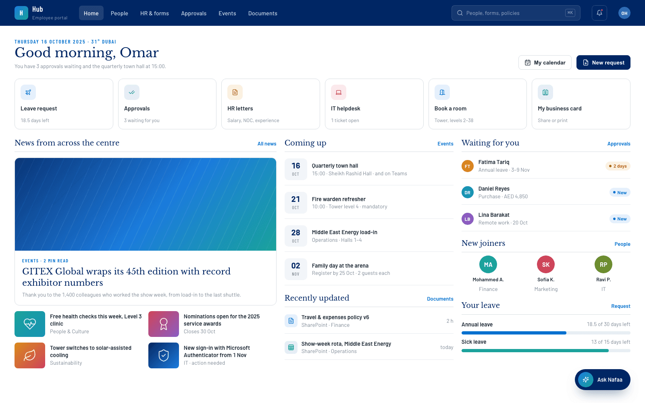The image size is (645, 403).
Task: Open the health checks heart icon thumbnail
Action: tap(30, 324)
